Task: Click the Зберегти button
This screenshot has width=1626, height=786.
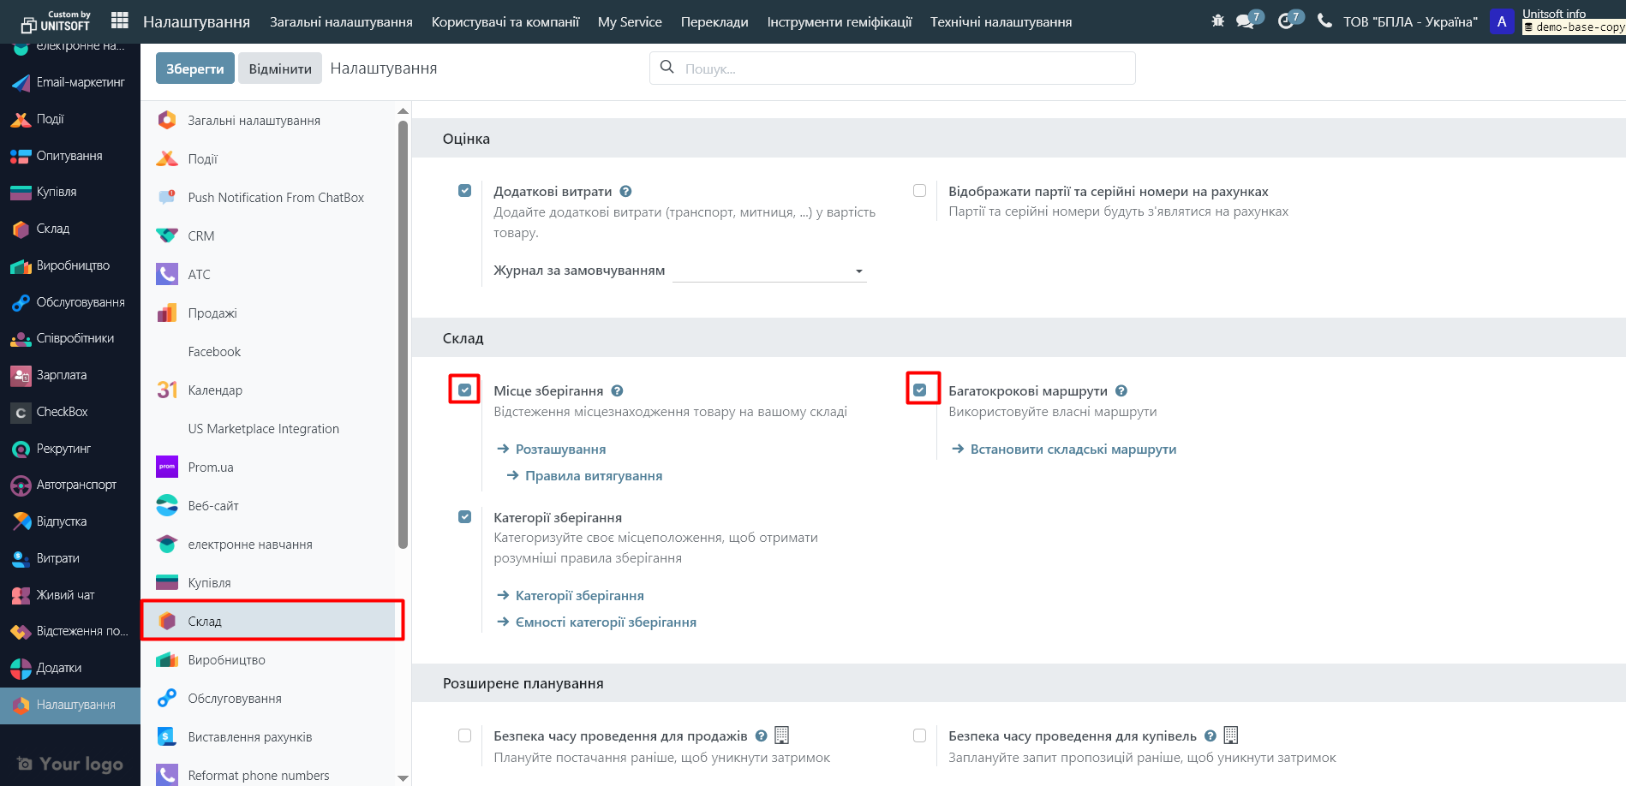Action: click(x=194, y=68)
